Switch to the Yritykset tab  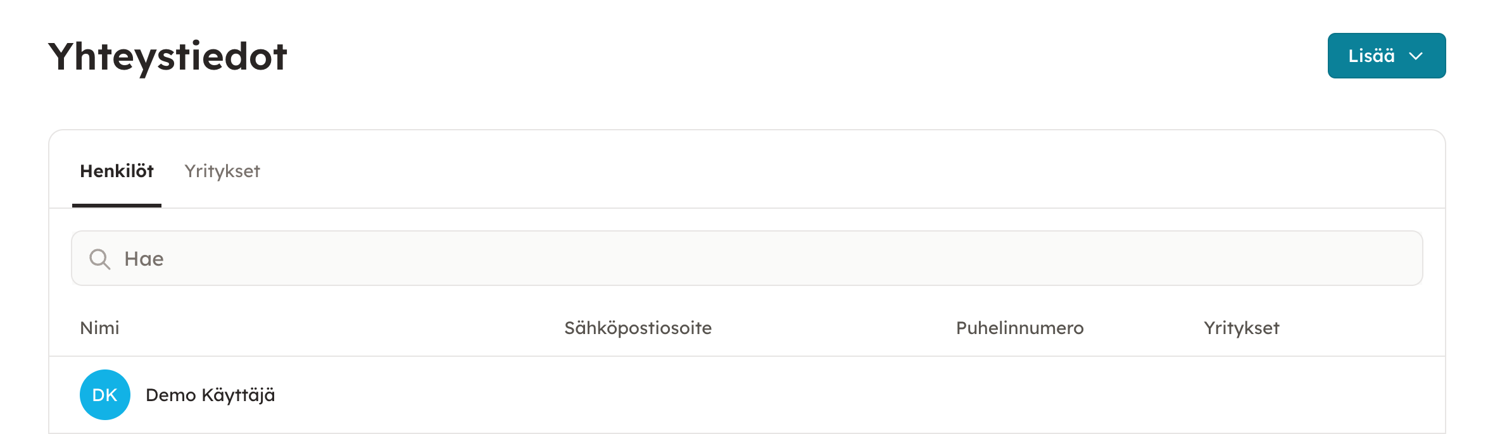(222, 171)
